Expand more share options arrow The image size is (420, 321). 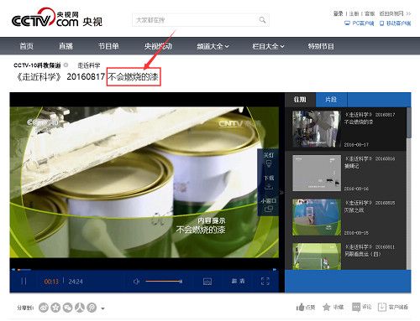[102, 308]
